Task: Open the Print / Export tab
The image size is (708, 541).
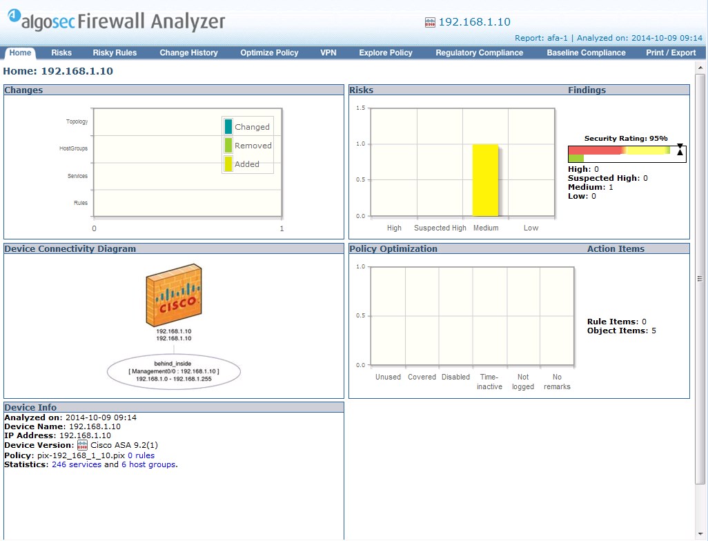Action: (671, 52)
